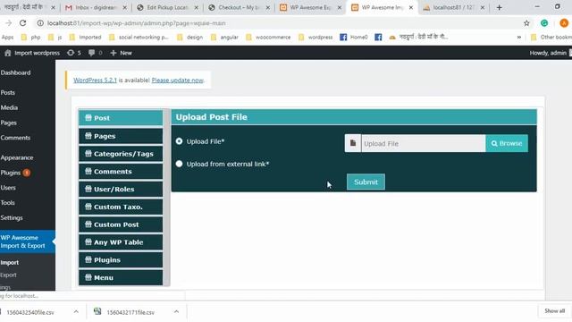Click the green Grammarly extension icon

click(544, 23)
